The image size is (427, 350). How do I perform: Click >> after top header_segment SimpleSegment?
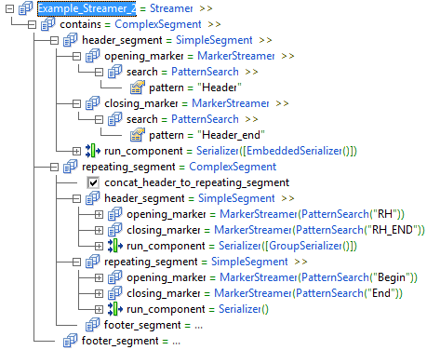pyautogui.click(x=265, y=40)
